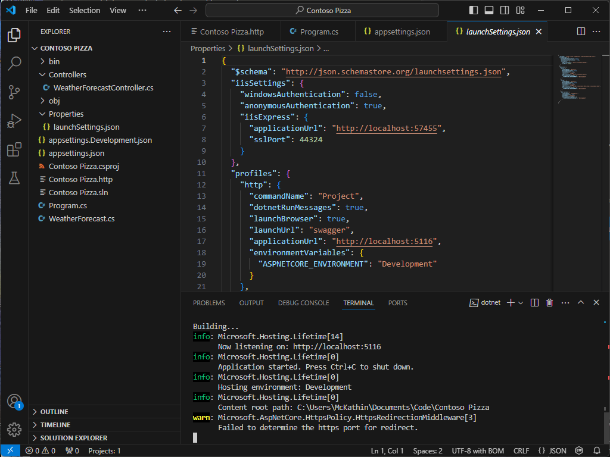Screen dimensions: 610x457
Task: Click the Contoso Pizza command center search box
Action: click(322, 11)
